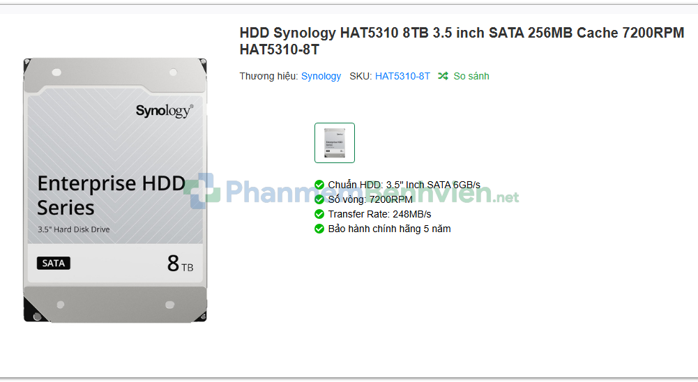Screen dimensions: 698x382
Task: Click the So sánh compare link
Action: (471, 76)
